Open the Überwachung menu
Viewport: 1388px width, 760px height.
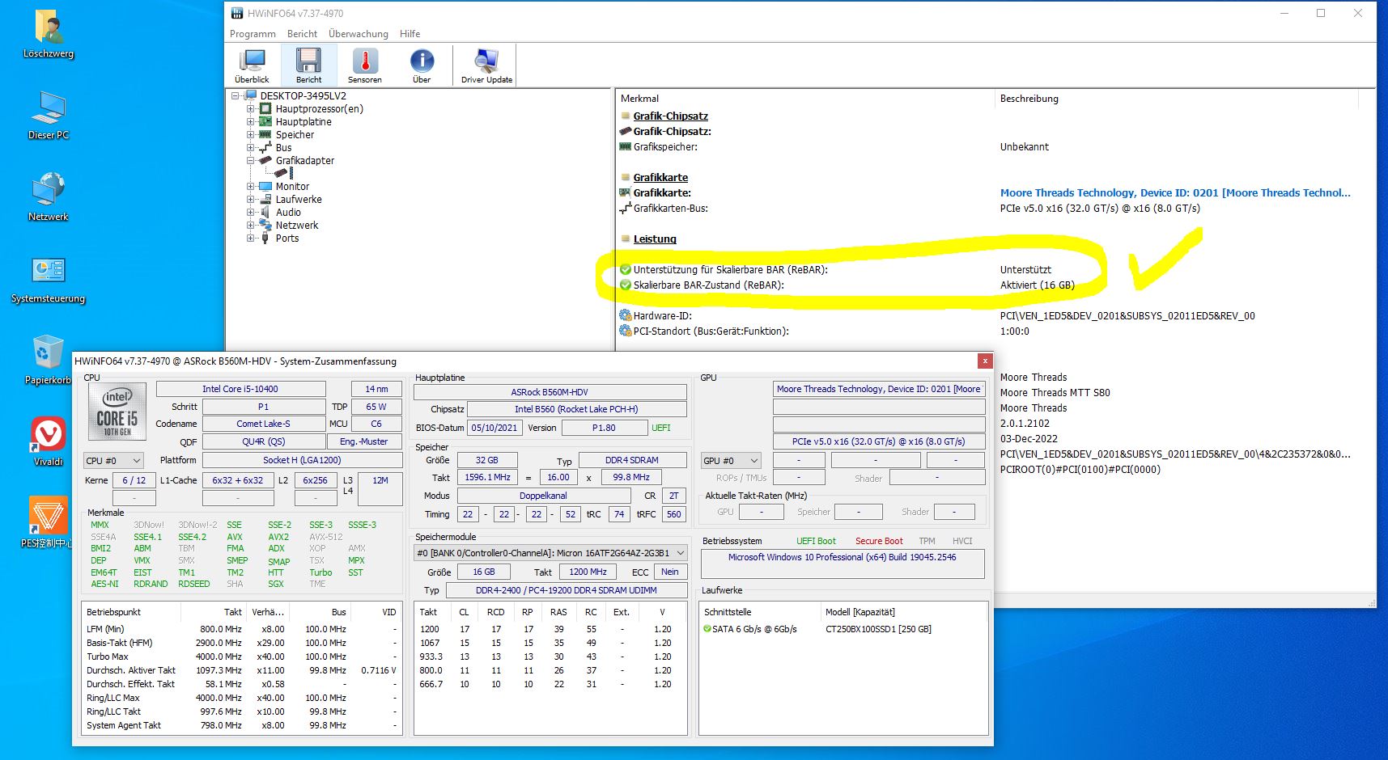[x=359, y=34]
